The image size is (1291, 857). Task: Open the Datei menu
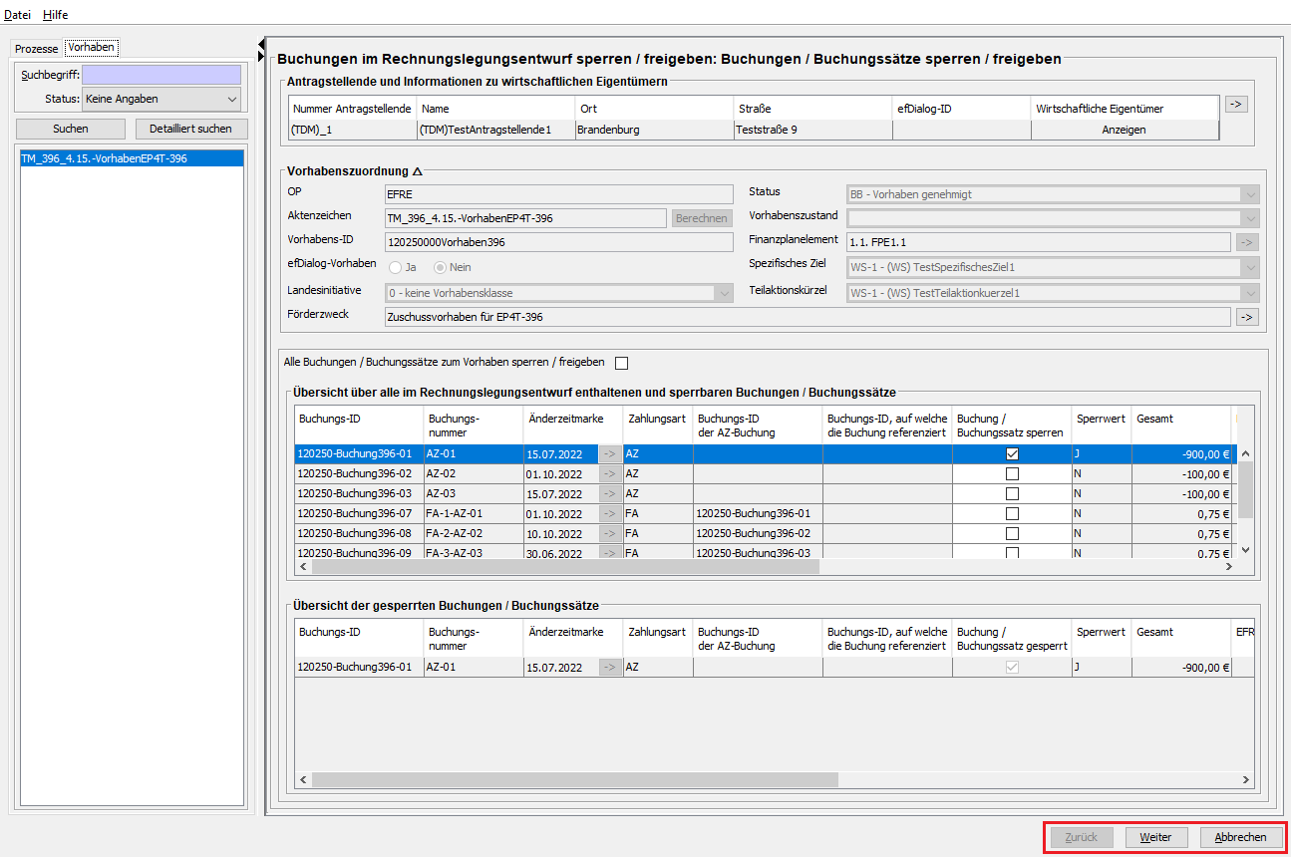click(18, 15)
